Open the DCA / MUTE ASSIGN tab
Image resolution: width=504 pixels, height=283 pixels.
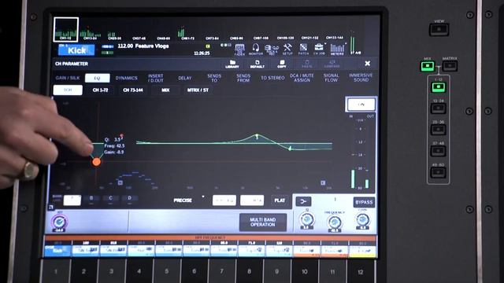(x=302, y=78)
